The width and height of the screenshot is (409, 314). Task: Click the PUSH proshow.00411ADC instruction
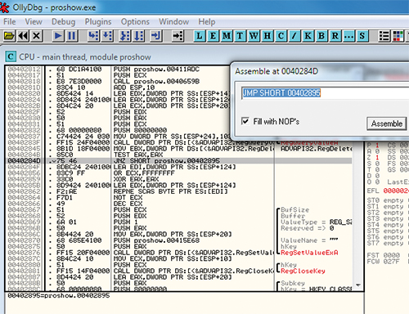point(156,70)
